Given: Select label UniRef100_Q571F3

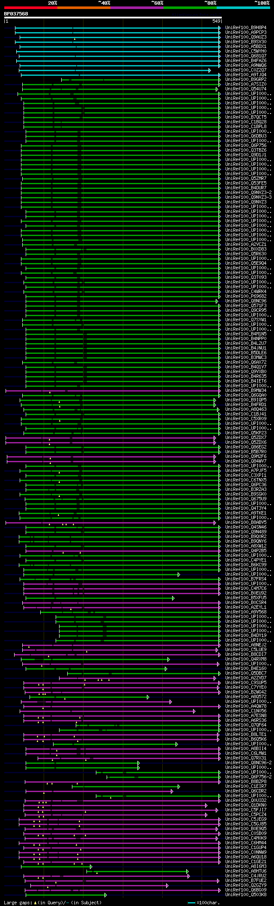Looking at the screenshot, I should 246,306.
